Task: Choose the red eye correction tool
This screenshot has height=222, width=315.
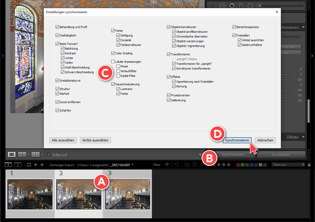Action: pos(232,6)
